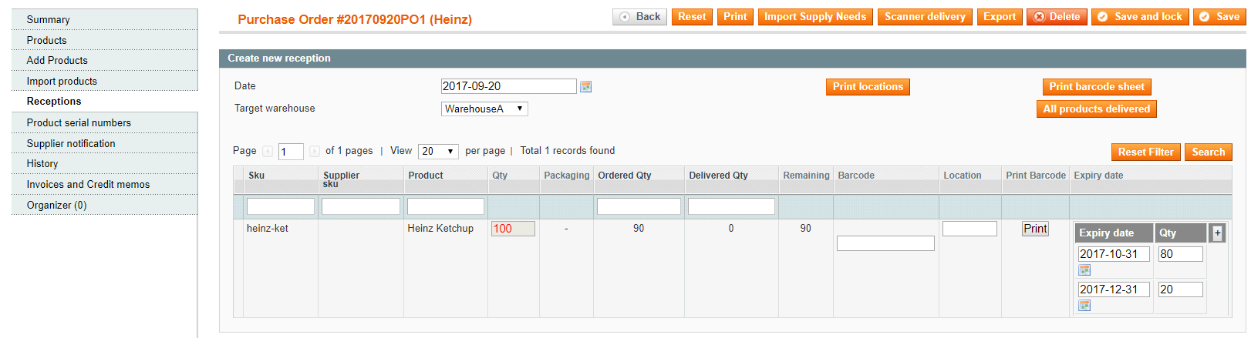Open Invoices and Credit memos tab
This screenshot has height=338, width=1251.
105,184
